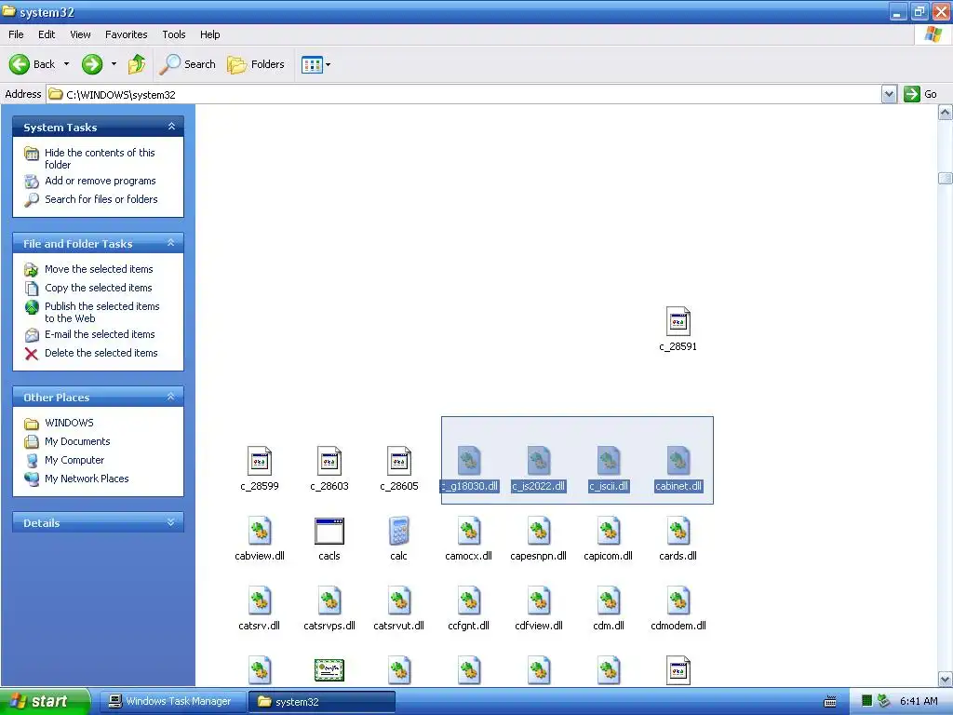953x715 pixels.
Task: Click Move the selected items
Action: [99, 269]
